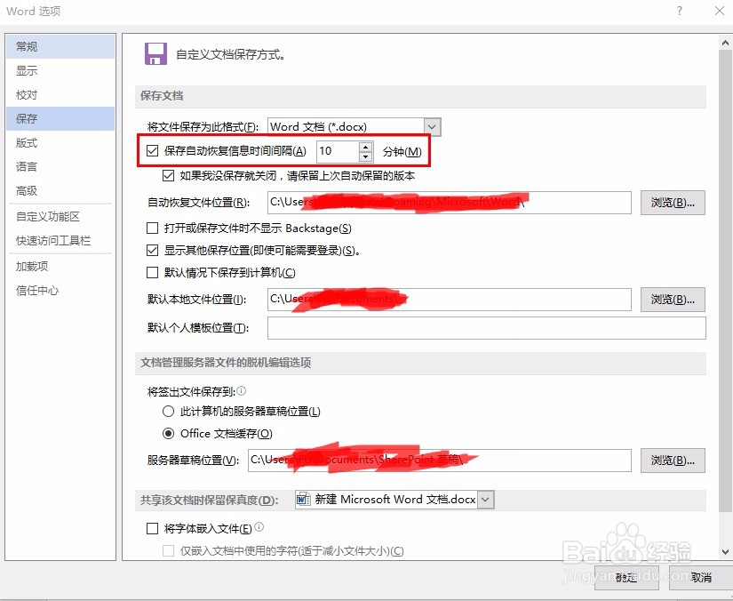
Task: Uncheck 如果我没保存就关闭 option
Action: [x=169, y=175]
